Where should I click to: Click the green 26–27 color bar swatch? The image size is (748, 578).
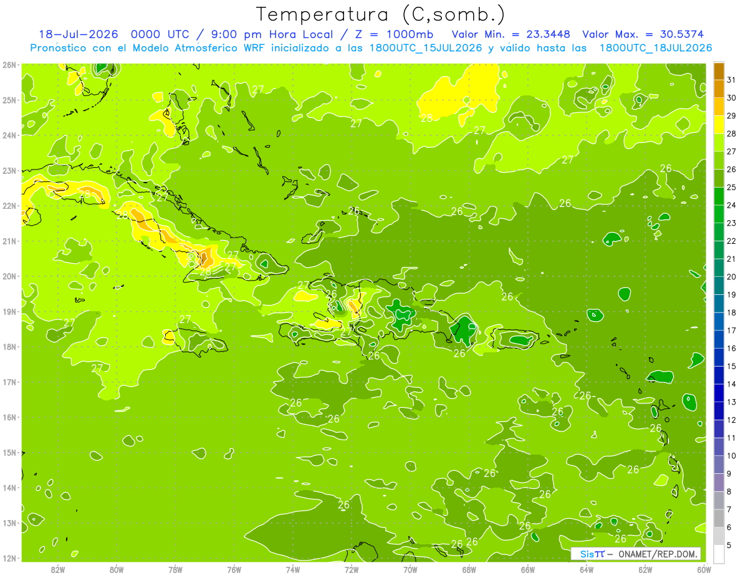click(719, 160)
